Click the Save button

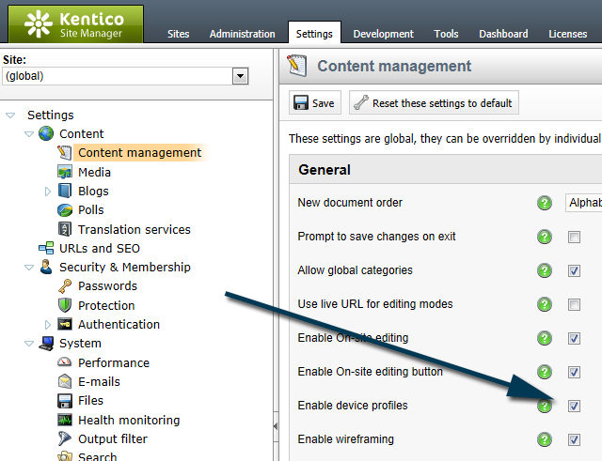pos(315,102)
